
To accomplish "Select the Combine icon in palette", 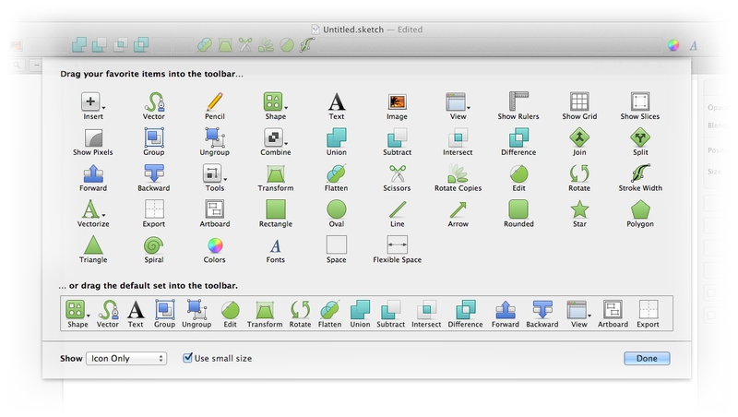I will [275, 137].
